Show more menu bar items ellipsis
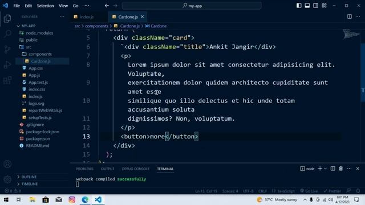 [x=87, y=6]
